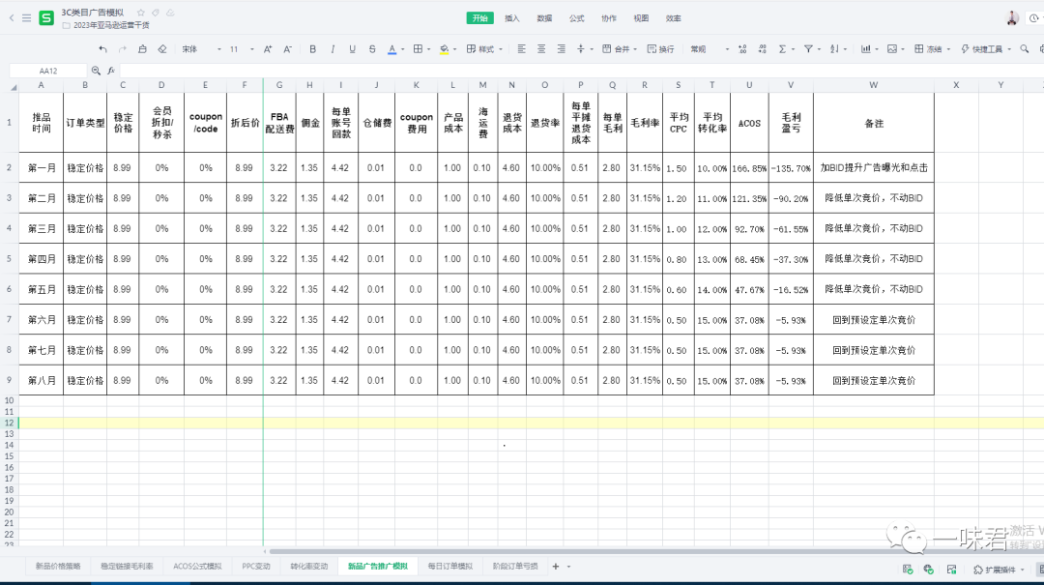Viewport: 1044px width, 585px height.
Task: Open the 宋体 font name dropdown
Action: 199,49
